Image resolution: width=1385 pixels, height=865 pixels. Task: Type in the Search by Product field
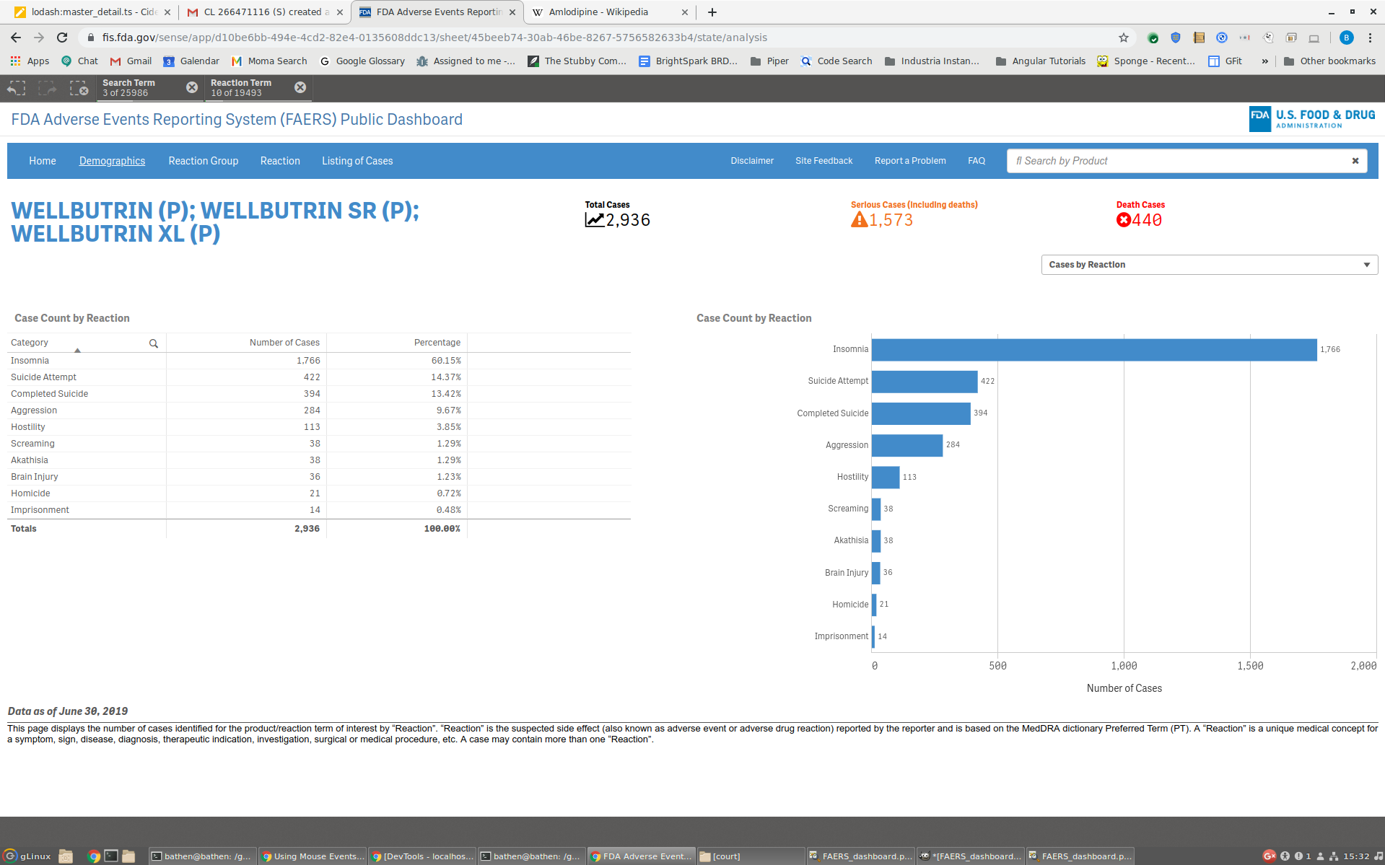pos(1176,161)
